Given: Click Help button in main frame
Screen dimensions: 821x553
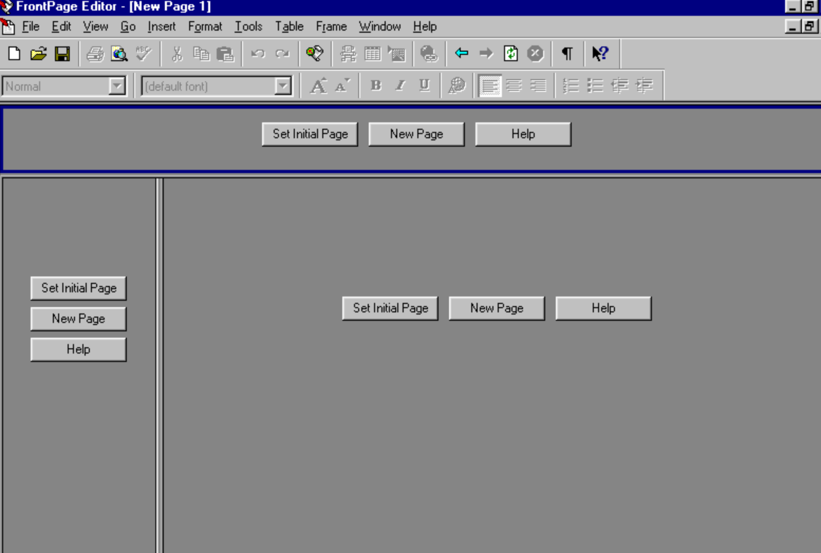Looking at the screenshot, I should point(603,308).
